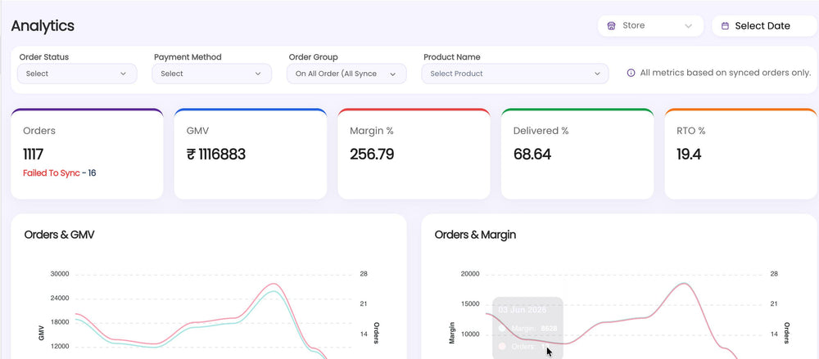
Task: Click the 03 Jun tooltip in Margin chart
Action: [x=527, y=328]
